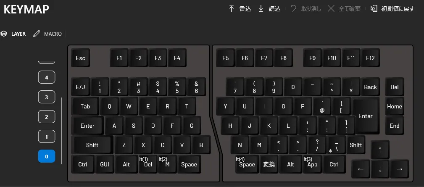Viewport: 424px width, 187px height.
Task: Click the read (読込) download arrow icon
Action: pyautogui.click(x=261, y=9)
